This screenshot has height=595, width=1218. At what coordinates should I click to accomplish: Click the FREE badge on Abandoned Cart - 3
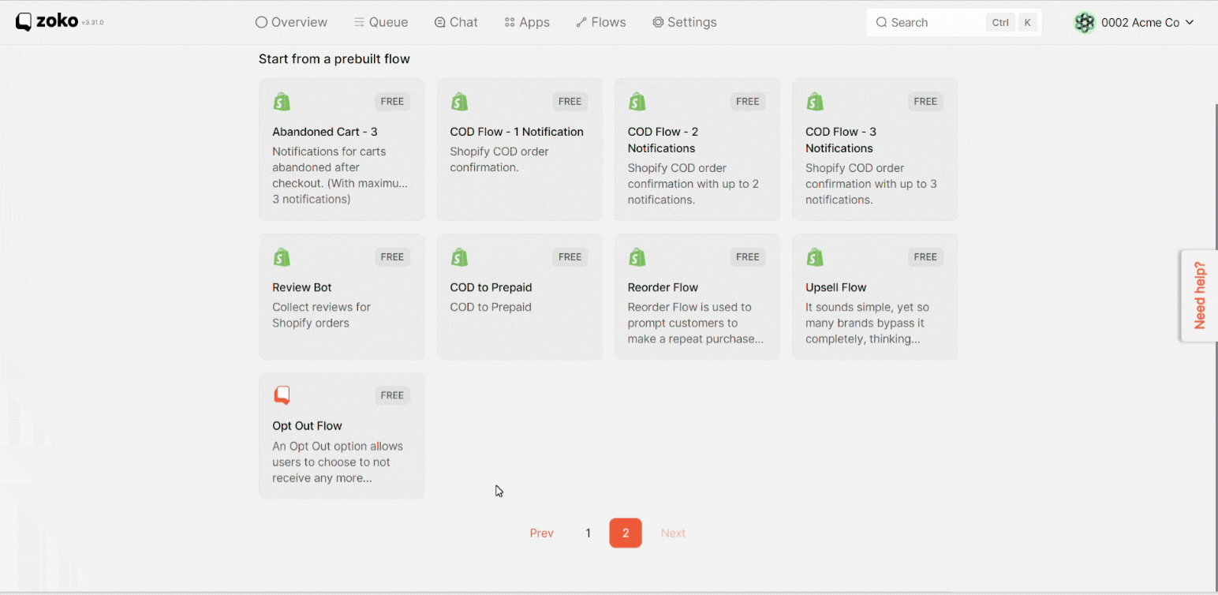click(392, 102)
